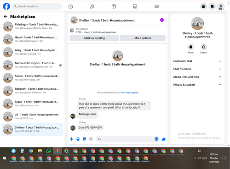This screenshot has width=230, height=169.
Task: Open WhatsApp from the taskbar
Action: 49,151
